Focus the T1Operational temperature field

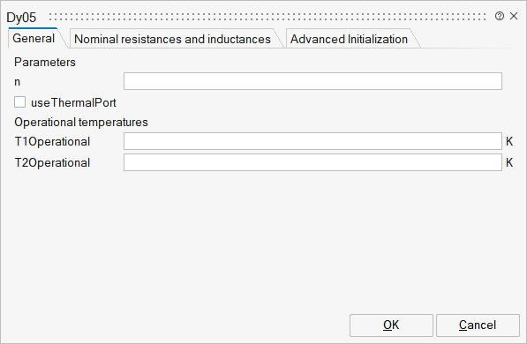pyautogui.click(x=312, y=141)
